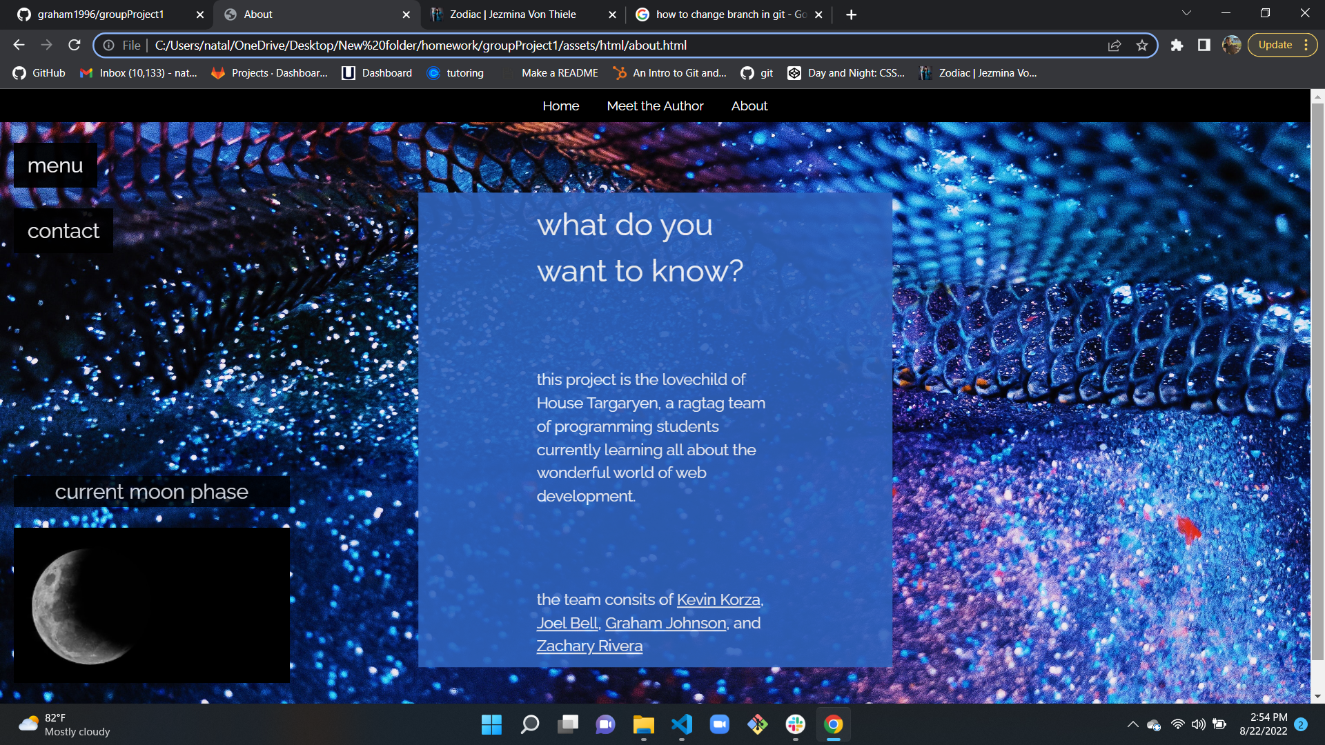Open Visual Studio Code from taskbar
1325x745 pixels.
click(x=682, y=724)
